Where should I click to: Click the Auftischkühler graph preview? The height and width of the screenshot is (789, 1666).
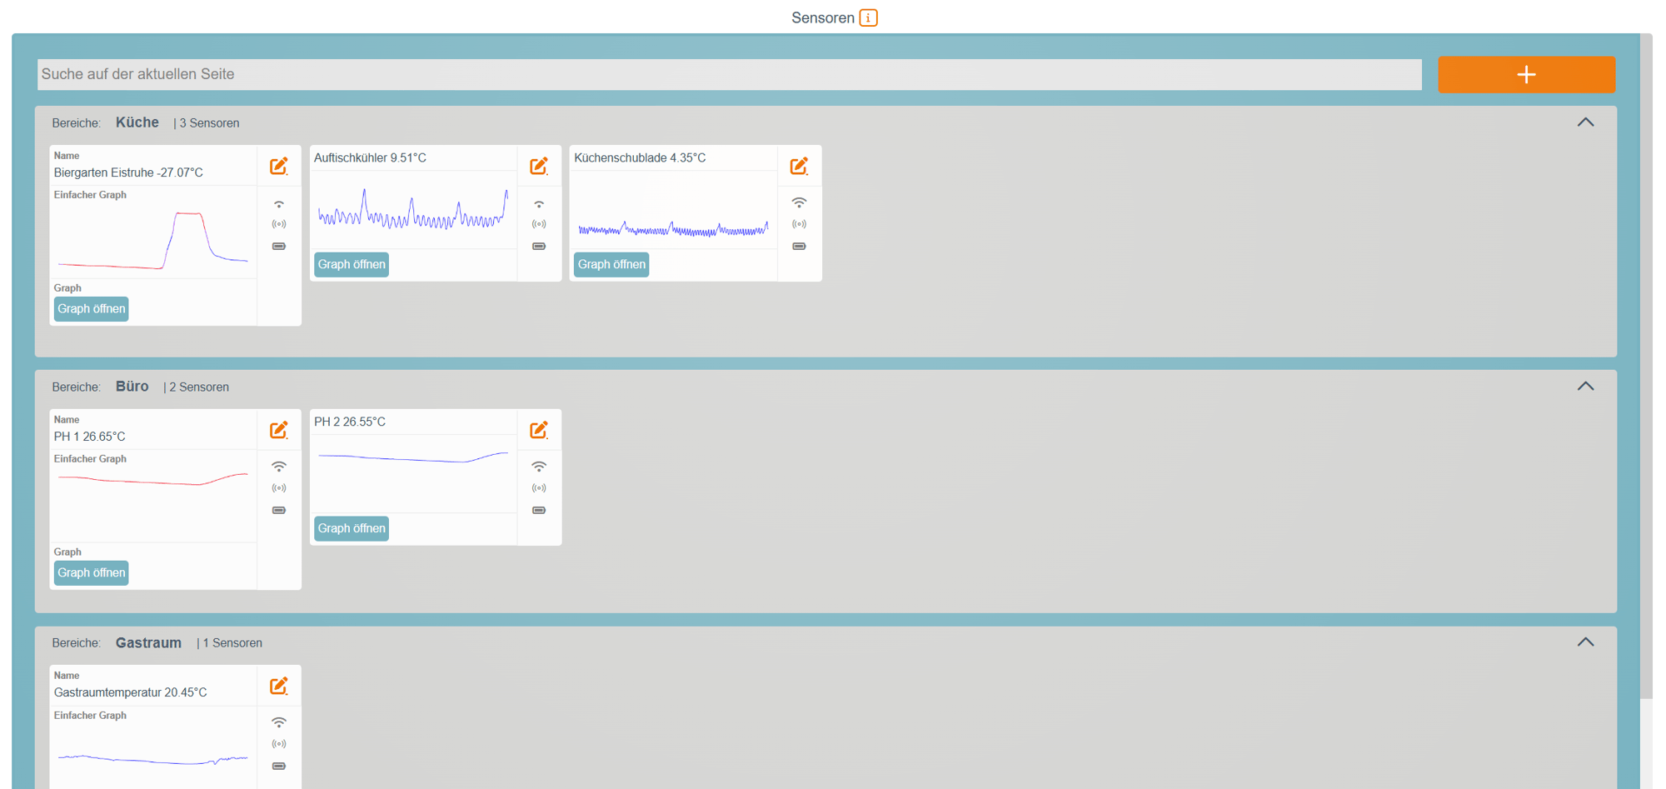coord(413,209)
